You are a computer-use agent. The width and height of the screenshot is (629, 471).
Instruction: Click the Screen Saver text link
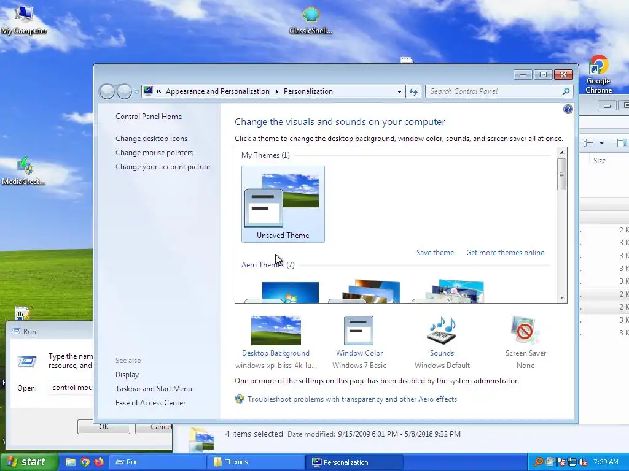tap(526, 353)
